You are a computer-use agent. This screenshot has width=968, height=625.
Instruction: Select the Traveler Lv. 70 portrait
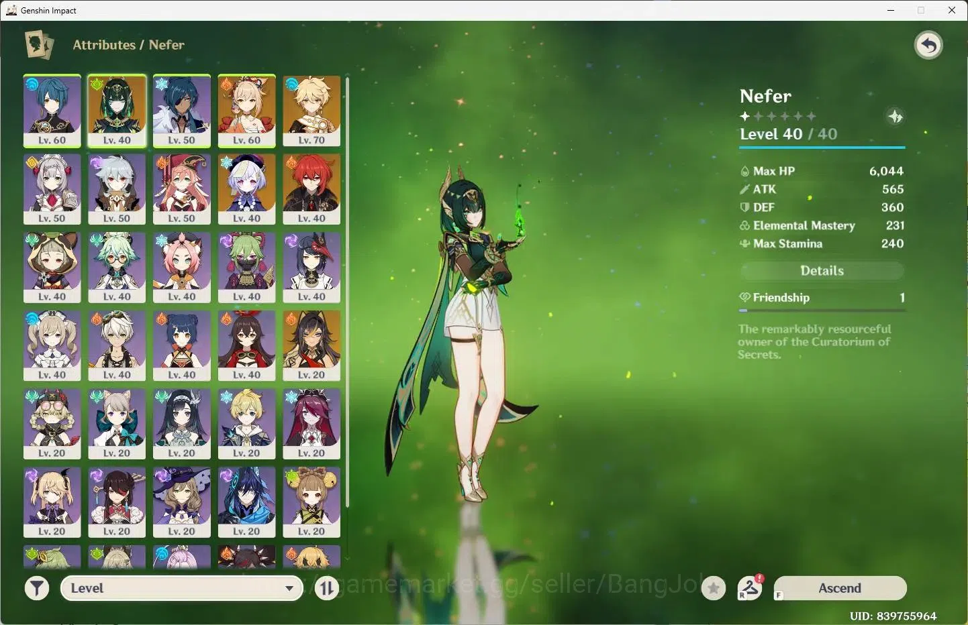(311, 111)
